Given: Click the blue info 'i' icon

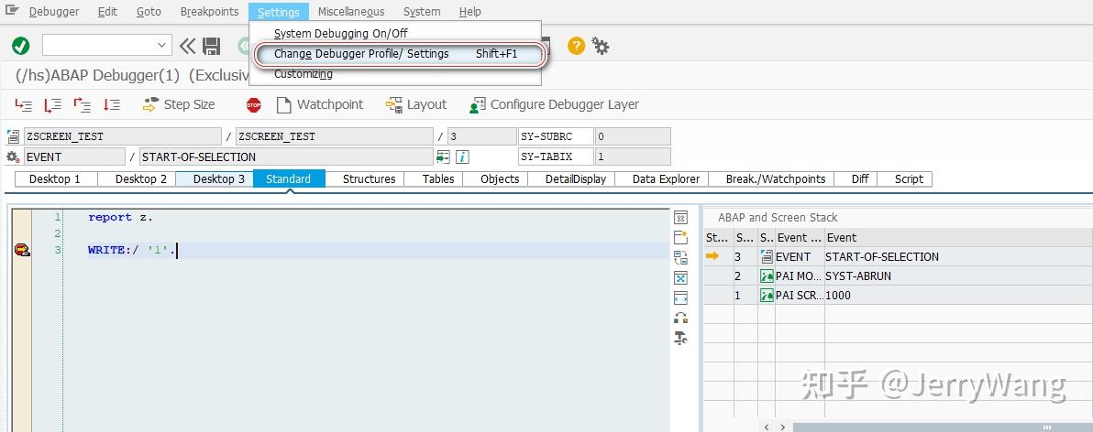Looking at the screenshot, I should coord(461,157).
